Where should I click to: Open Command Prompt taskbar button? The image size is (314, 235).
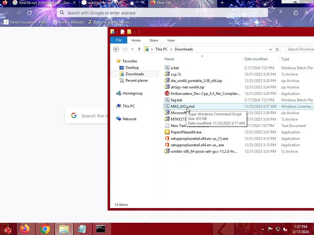101,229
